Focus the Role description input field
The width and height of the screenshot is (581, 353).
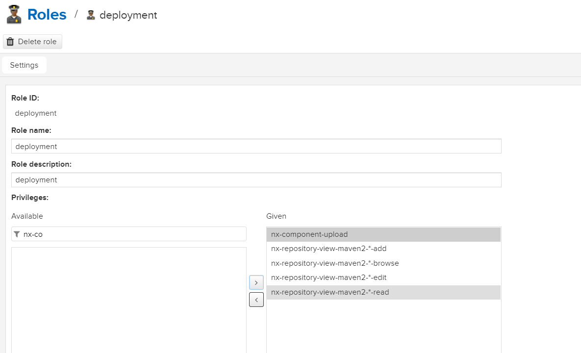pos(256,180)
